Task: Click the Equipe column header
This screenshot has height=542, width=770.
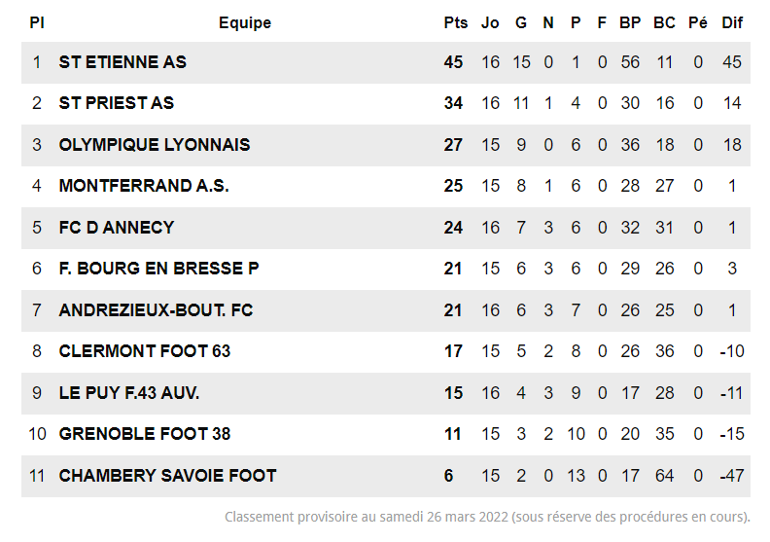Action: tap(245, 22)
